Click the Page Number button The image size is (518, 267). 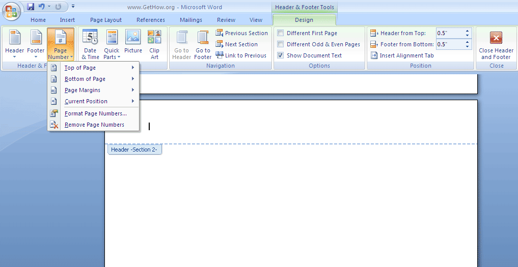click(x=61, y=44)
